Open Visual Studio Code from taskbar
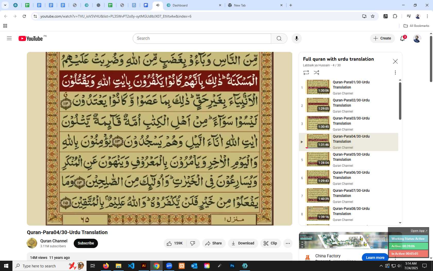 coord(131,266)
